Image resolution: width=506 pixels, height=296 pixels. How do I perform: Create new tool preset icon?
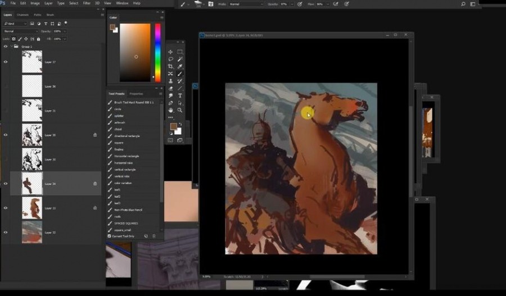[146, 236]
